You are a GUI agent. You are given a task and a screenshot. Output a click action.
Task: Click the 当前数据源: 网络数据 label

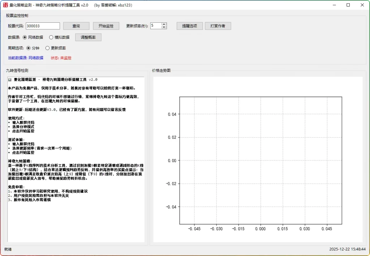pyautogui.click(x=25, y=58)
